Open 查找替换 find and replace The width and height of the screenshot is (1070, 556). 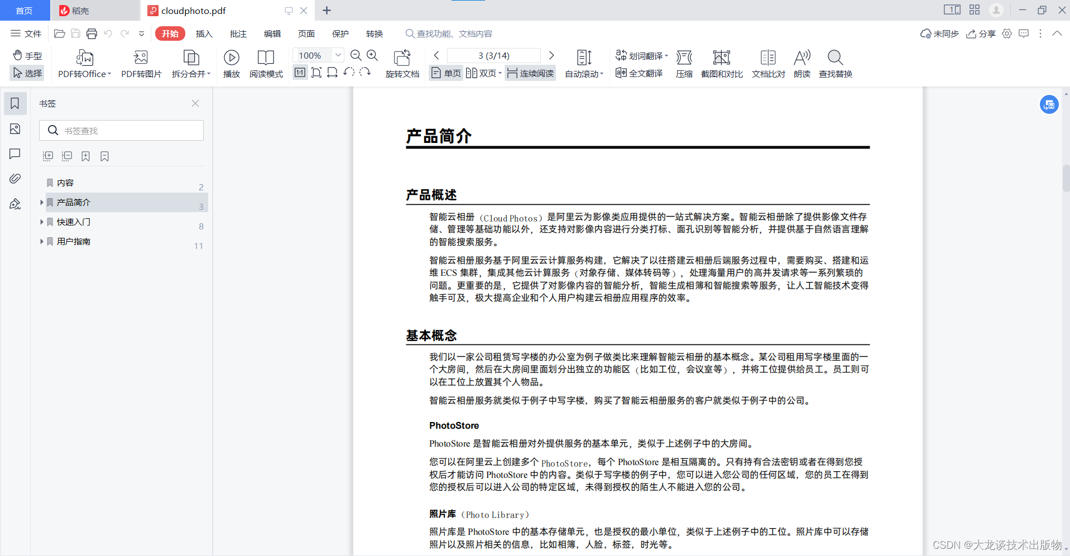click(x=835, y=58)
